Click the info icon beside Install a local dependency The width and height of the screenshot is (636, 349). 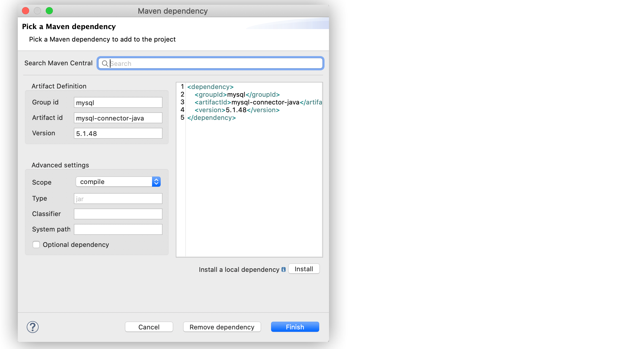coord(284,269)
